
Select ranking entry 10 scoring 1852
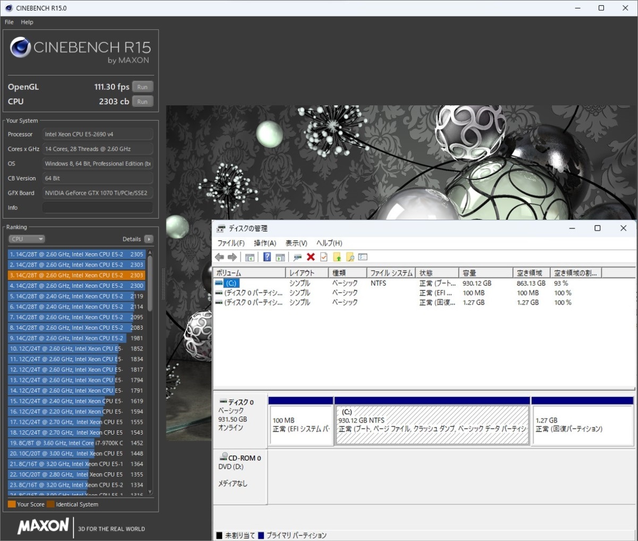pos(77,348)
